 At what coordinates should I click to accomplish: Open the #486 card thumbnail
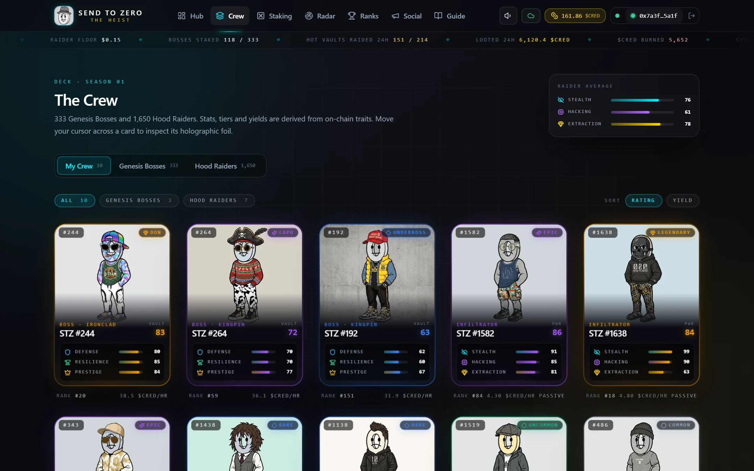pos(642,444)
